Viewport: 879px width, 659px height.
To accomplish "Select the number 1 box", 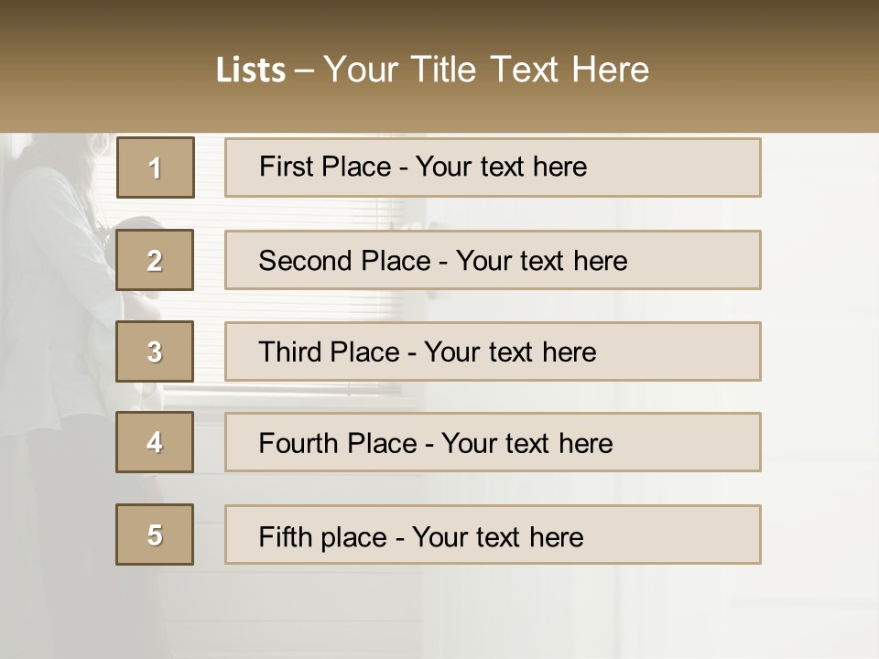I will [156, 167].
